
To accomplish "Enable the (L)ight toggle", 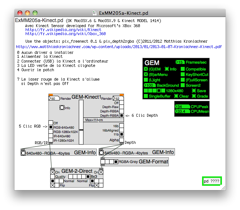I will [x=146, y=80].
